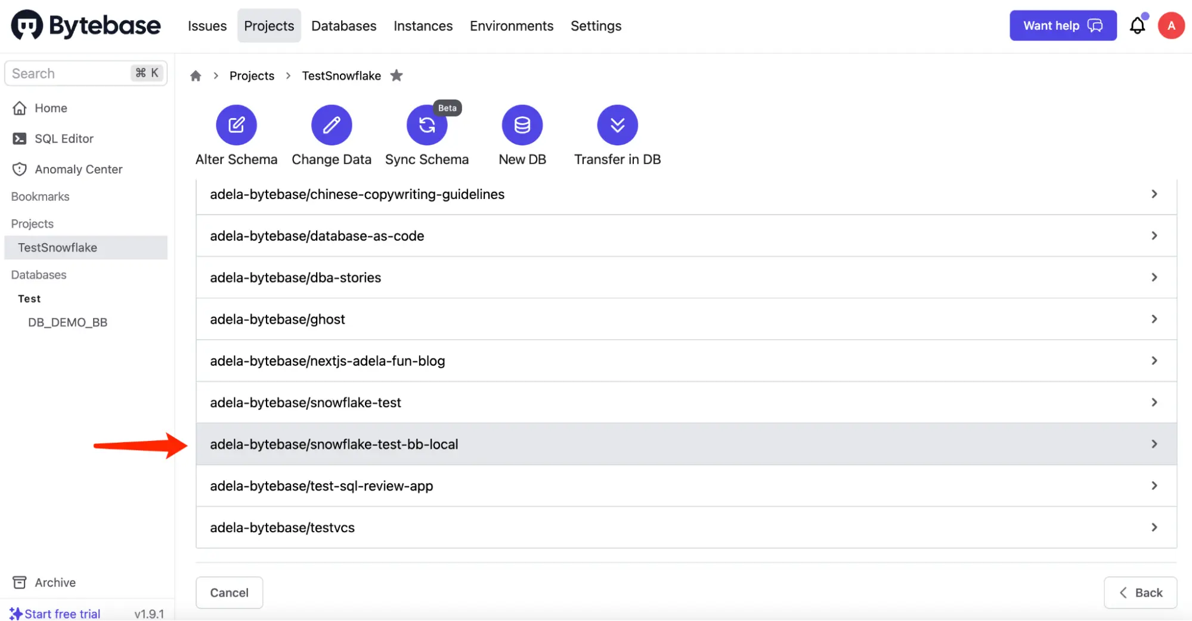Image resolution: width=1192 pixels, height=621 pixels.
Task: Open the Archive section
Action: pyautogui.click(x=54, y=582)
